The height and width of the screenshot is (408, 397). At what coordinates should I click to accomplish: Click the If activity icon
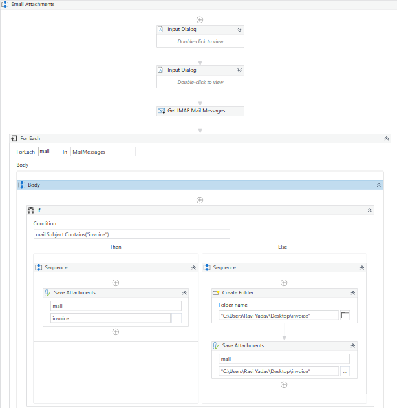pyautogui.click(x=31, y=210)
